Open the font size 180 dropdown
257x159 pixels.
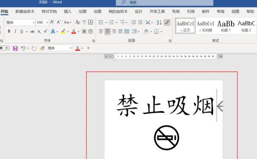[x=47, y=22]
